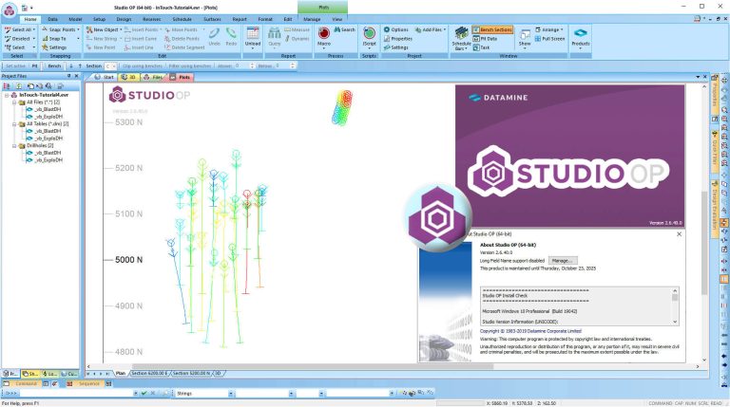
Task: Collapse the Drillholes [2] tree node
Action: [x=14, y=145]
